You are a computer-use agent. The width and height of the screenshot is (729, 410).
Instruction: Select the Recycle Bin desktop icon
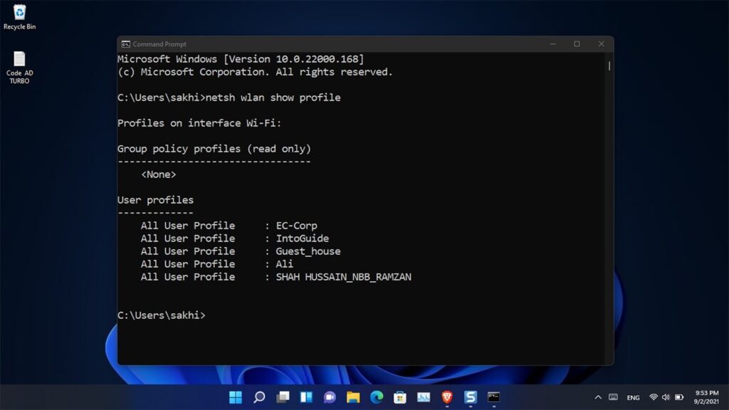(19, 17)
